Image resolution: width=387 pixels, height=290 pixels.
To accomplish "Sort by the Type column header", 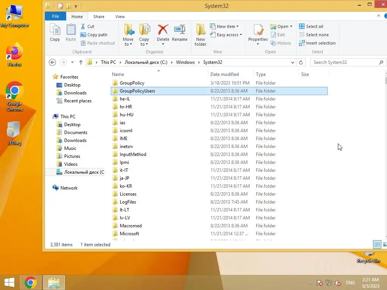I will (x=276, y=74).
